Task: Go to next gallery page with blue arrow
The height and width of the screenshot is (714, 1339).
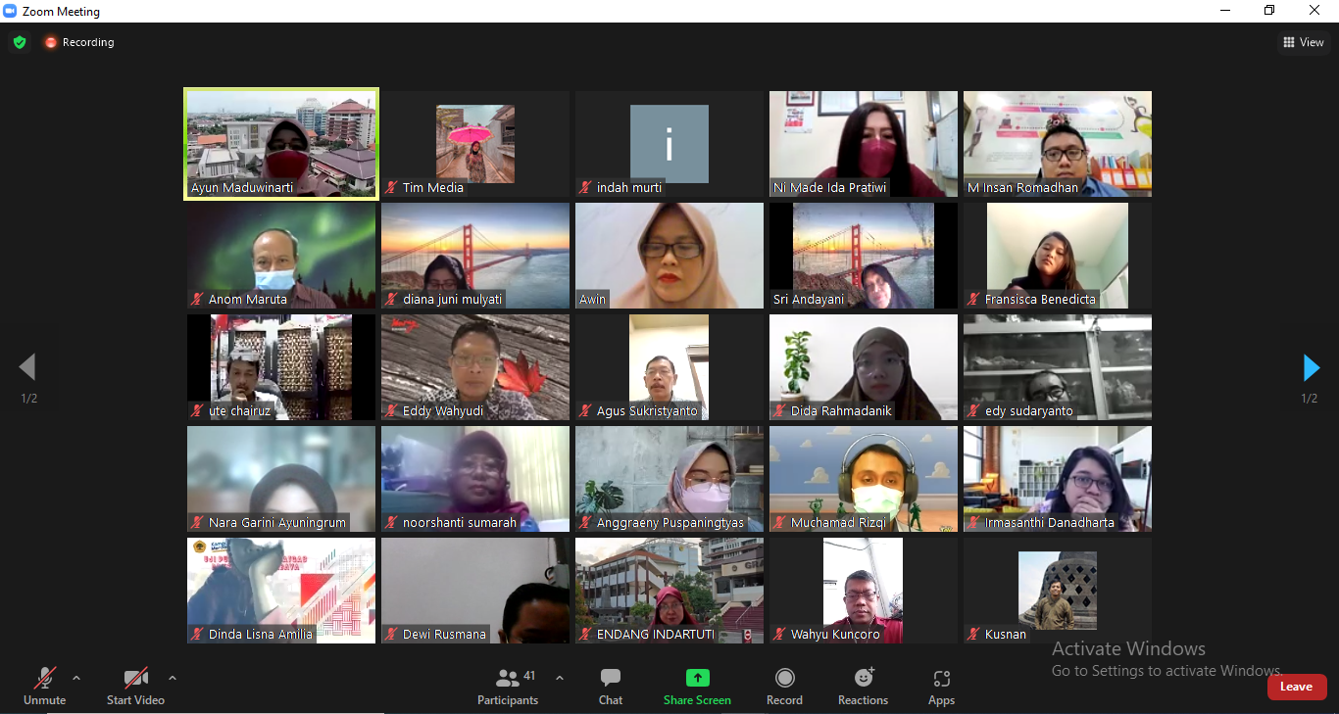Action: (1311, 368)
